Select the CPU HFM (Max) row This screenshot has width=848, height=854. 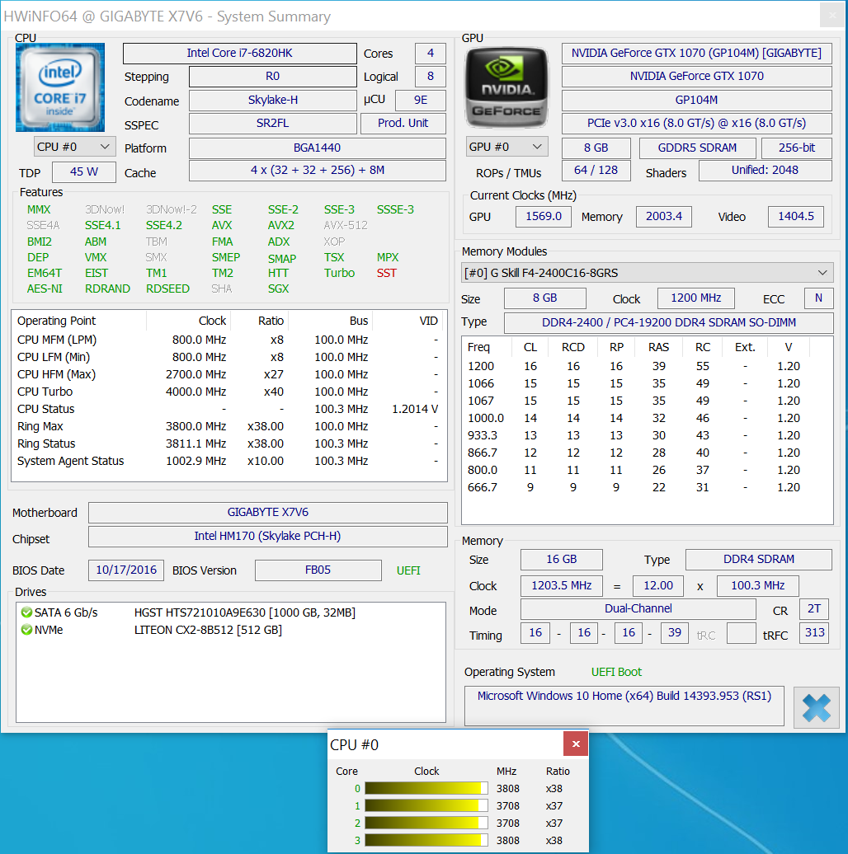click(228, 375)
